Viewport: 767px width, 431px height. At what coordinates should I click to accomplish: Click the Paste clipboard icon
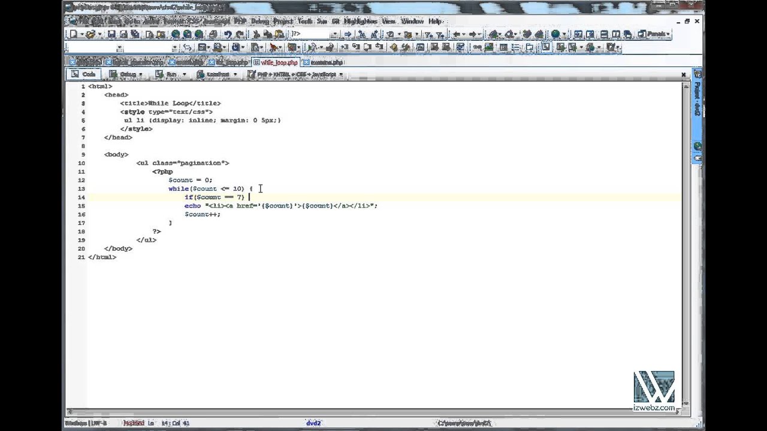click(x=279, y=34)
